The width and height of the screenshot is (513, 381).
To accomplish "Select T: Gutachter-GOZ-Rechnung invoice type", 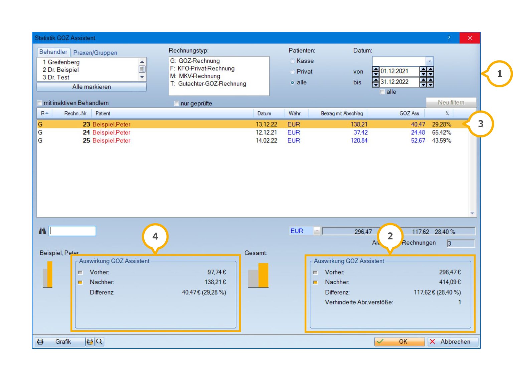I will coord(208,84).
